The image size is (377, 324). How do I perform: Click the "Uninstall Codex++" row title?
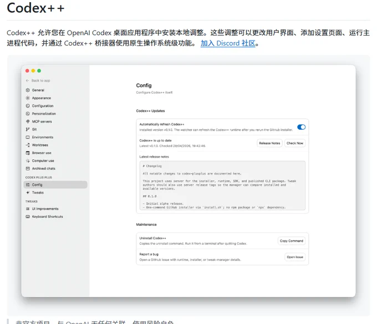(152, 238)
